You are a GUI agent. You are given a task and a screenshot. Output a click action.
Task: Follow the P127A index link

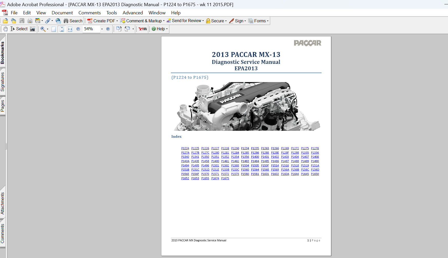(x=185, y=153)
